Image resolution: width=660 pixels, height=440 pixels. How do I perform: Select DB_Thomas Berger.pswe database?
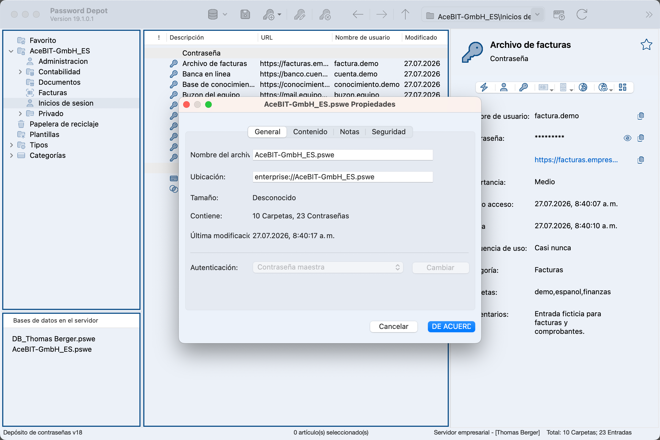coord(54,339)
